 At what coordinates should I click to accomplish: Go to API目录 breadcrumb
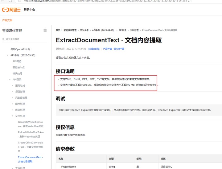click(122, 30)
